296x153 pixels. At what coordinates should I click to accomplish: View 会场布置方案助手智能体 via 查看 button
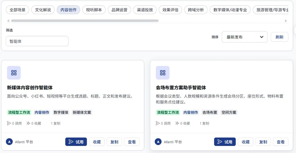(x=281, y=142)
